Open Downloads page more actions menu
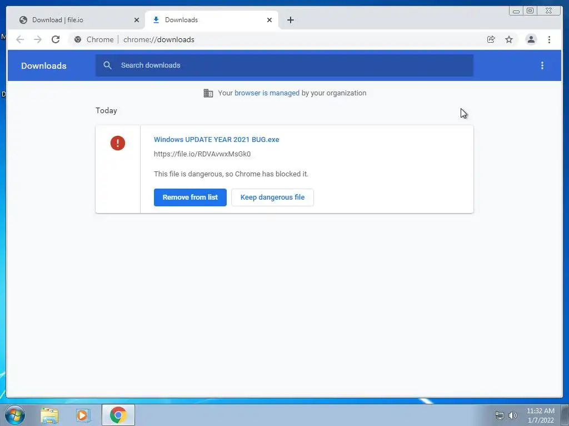569x426 pixels. [x=542, y=65]
